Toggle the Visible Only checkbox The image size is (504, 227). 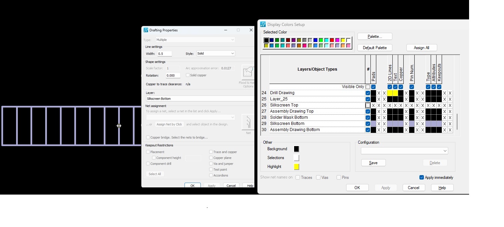click(368, 87)
